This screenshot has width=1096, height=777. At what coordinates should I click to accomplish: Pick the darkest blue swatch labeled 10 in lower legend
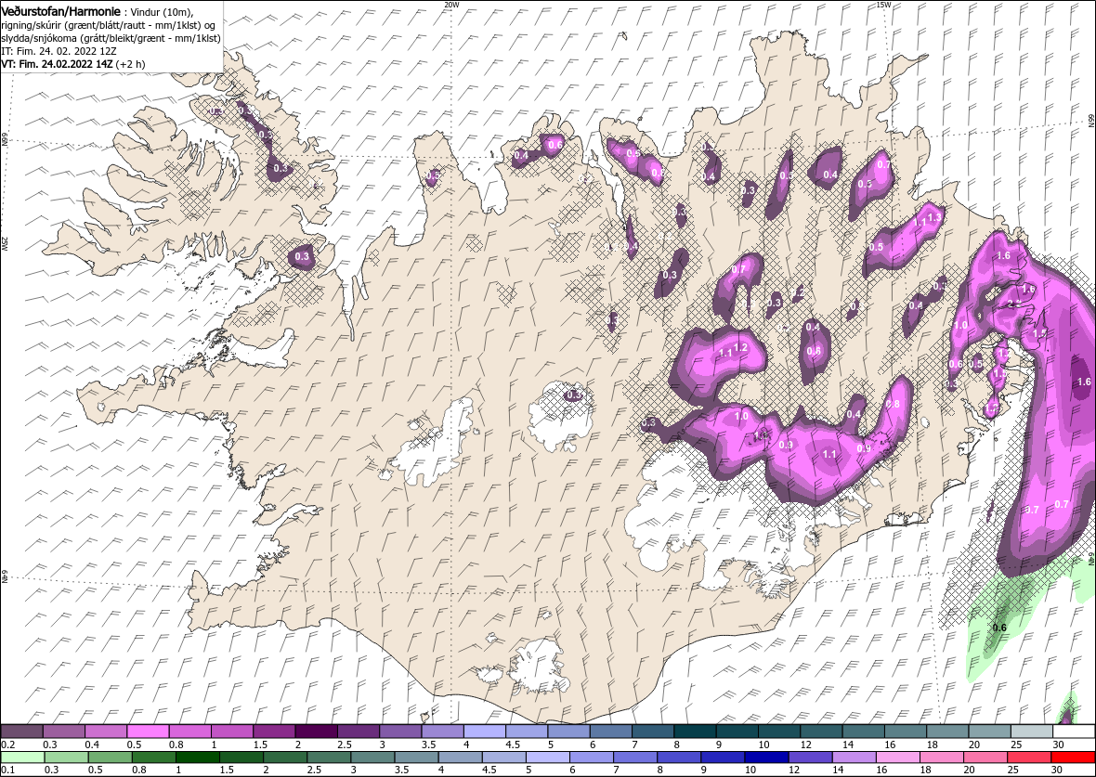pos(767,758)
